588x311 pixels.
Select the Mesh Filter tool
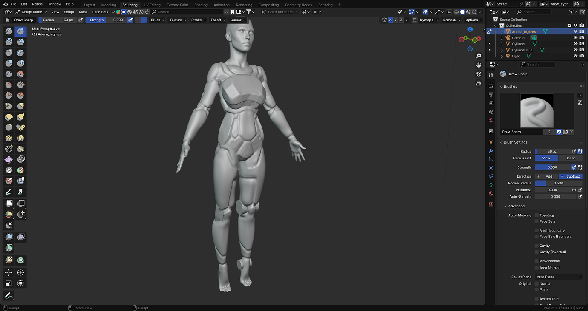[x=9, y=237]
